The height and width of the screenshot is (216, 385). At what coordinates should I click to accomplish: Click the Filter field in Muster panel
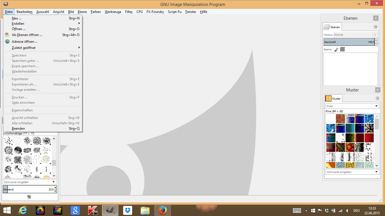(352, 106)
